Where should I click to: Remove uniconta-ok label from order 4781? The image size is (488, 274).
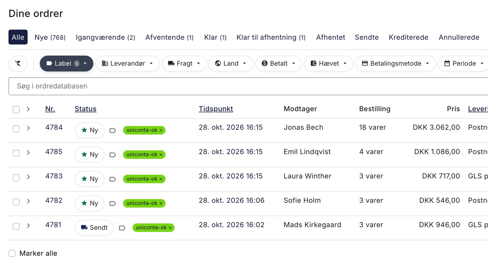(170, 228)
